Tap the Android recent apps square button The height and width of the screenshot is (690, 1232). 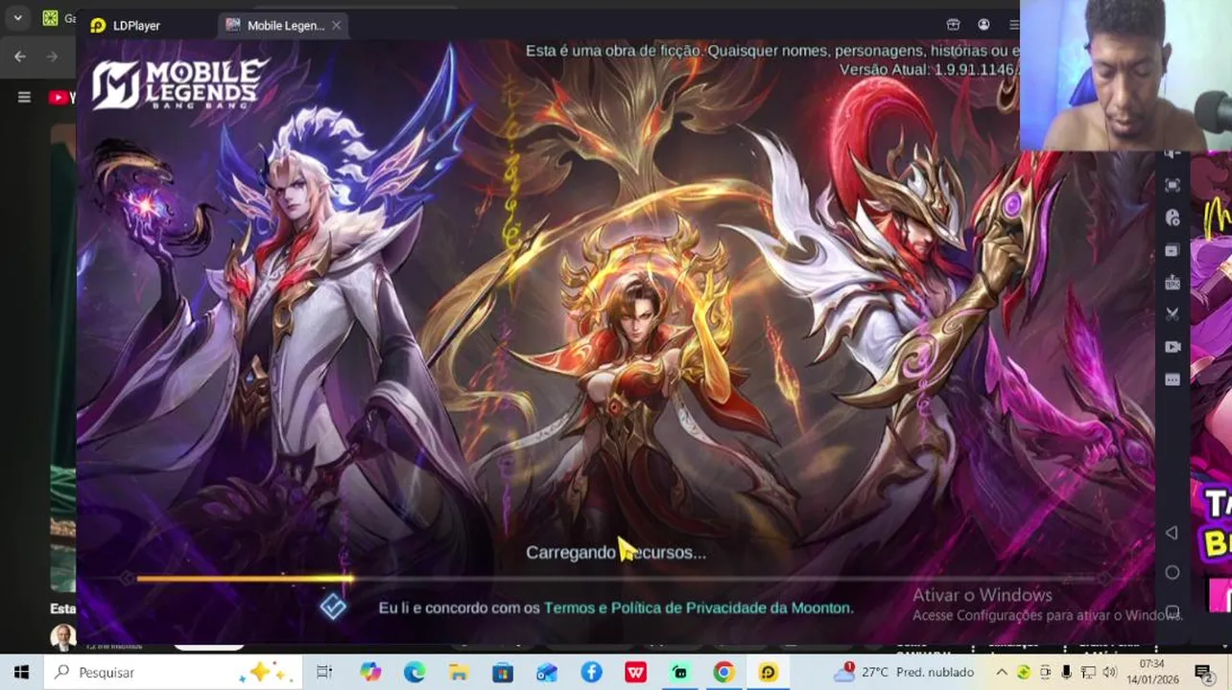point(1172,611)
